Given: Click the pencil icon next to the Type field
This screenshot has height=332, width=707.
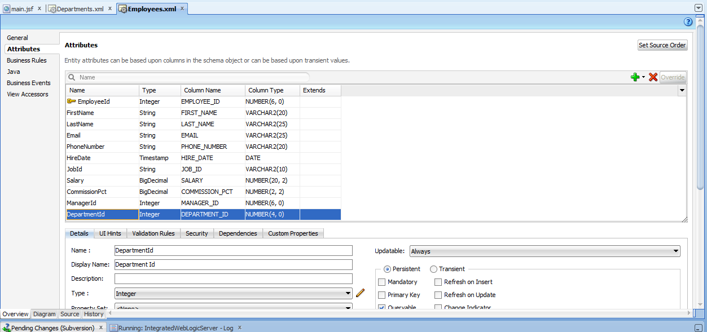Looking at the screenshot, I should tap(360, 293).
